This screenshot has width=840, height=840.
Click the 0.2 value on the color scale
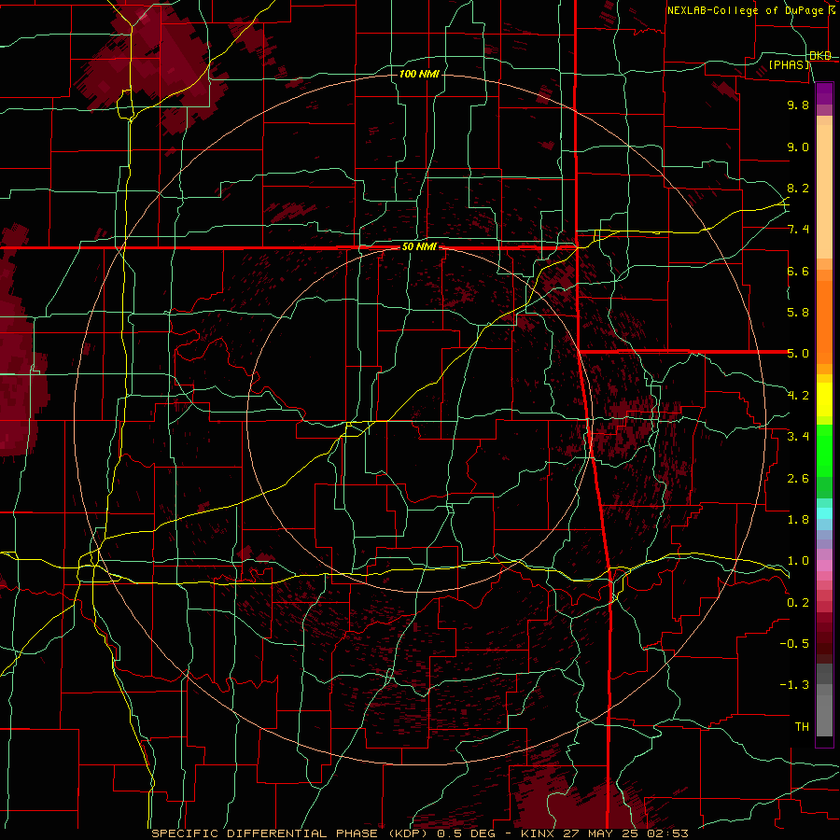point(798,603)
